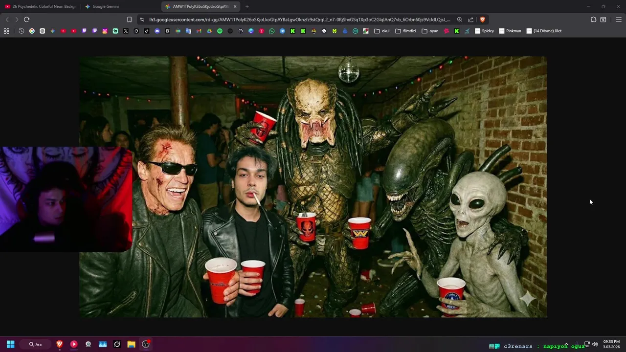The width and height of the screenshot is (626, 352).
Task: Open the Spidey bookmark
Action: point(484,31)
